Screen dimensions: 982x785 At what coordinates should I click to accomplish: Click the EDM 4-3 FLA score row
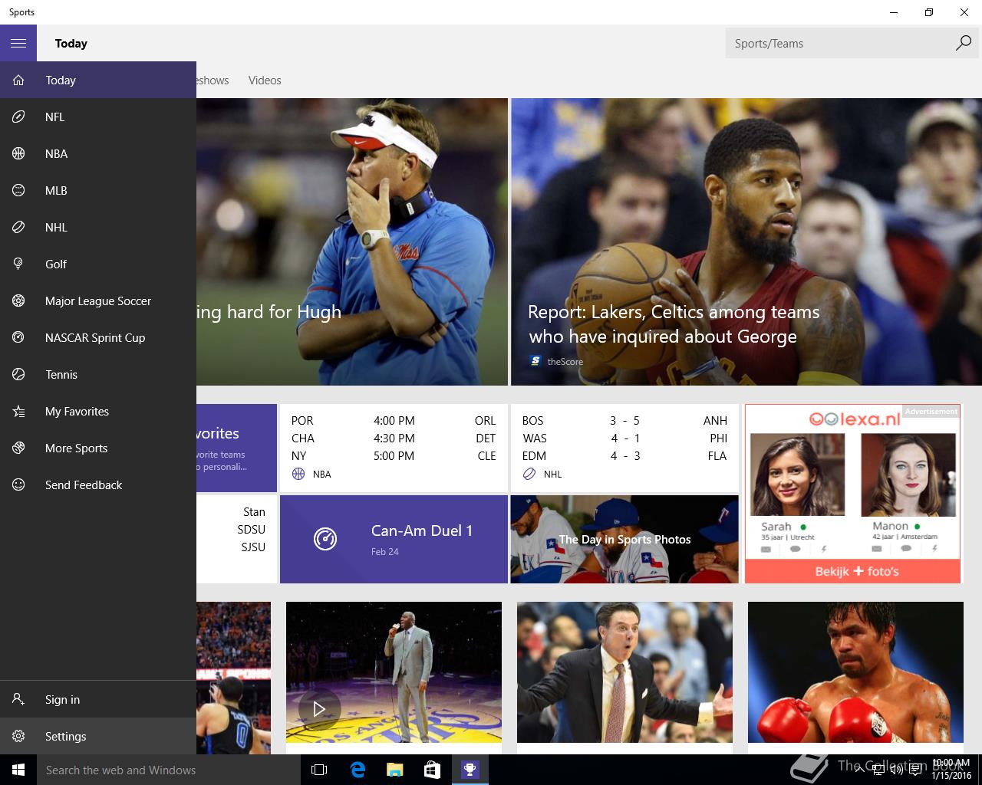624,455
